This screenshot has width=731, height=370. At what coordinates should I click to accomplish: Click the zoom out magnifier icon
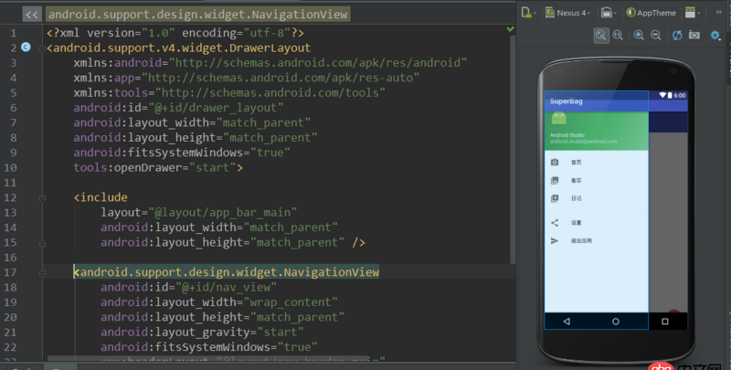point(655,36)
